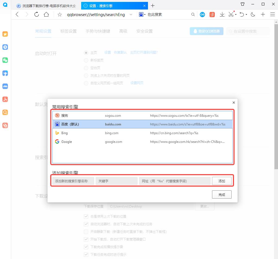
Task: Reload the page with refresh icon
Action: pyautogui.click(x=37, y=14)
